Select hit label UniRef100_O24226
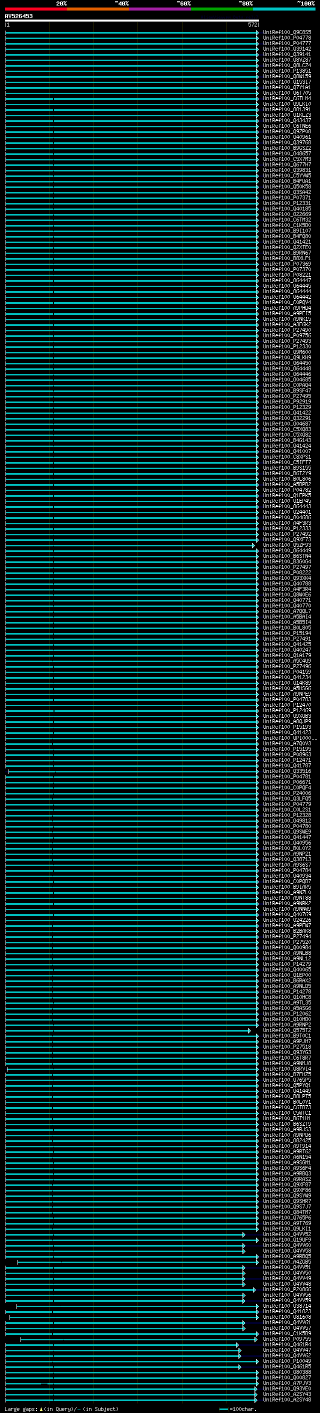The width and height of the screenshot is (320, 1413). tap(287, 920)
